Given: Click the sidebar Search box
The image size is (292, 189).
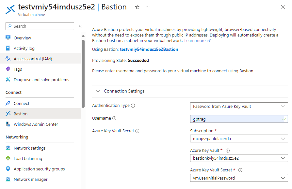Looking at the screenshot, I should pos(40,26).
